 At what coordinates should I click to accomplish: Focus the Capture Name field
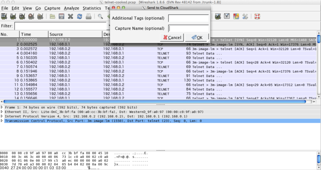click(x=188, y=28)
